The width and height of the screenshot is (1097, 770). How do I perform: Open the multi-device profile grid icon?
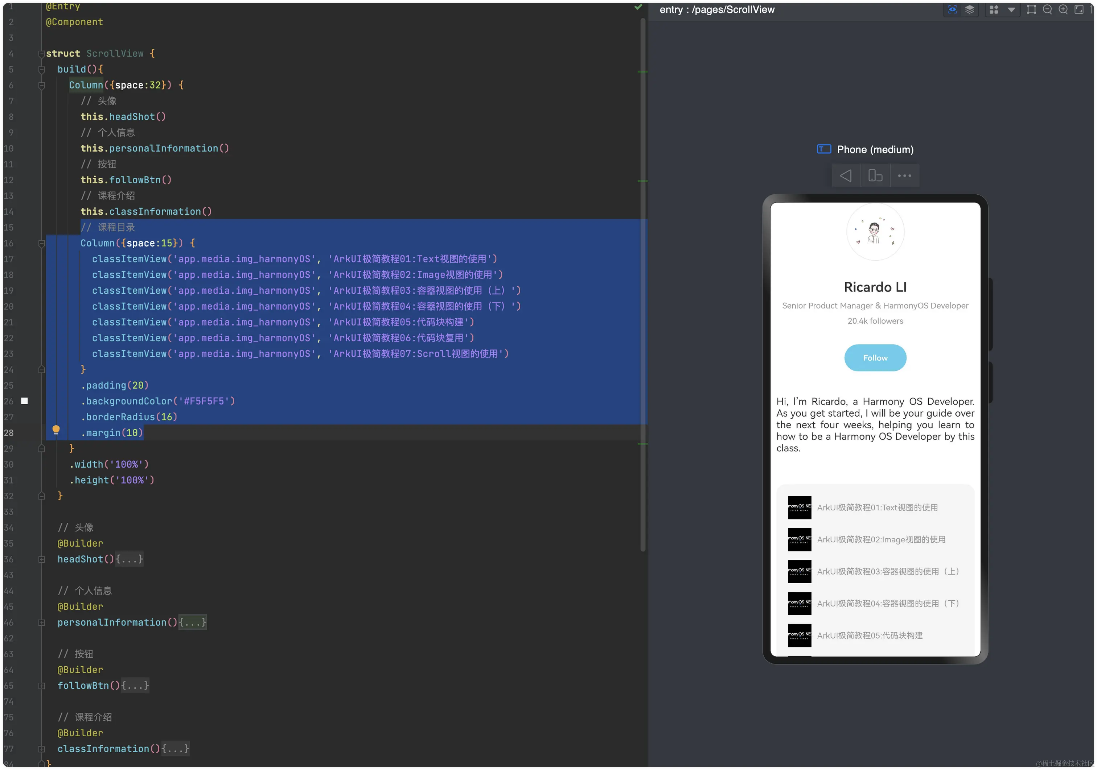994,9
